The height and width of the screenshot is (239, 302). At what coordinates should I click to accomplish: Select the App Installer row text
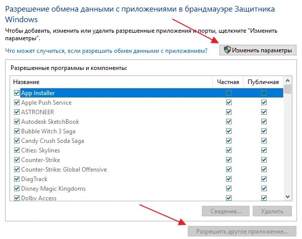point(38,93)
